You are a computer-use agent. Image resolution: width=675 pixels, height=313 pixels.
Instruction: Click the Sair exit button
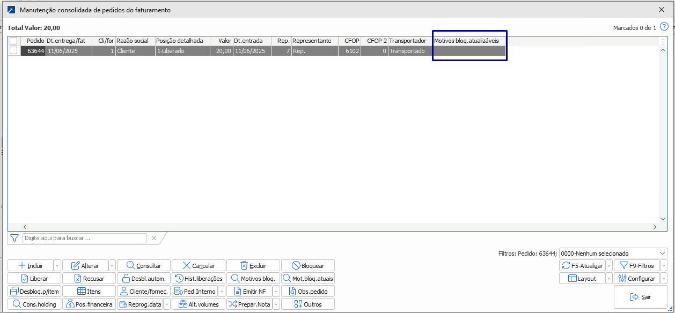click(x=641, y=296)
